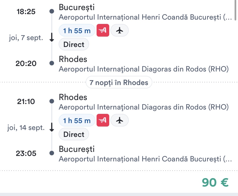
Task: Click the red airline logo on return flight
Action: pyautogui.click(x=103, y=120)
